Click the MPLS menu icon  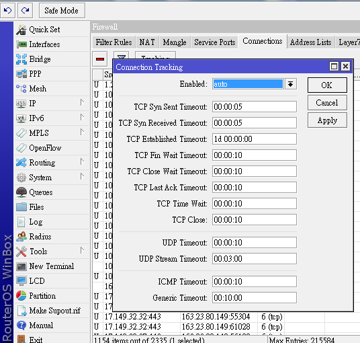click(21, 133)
